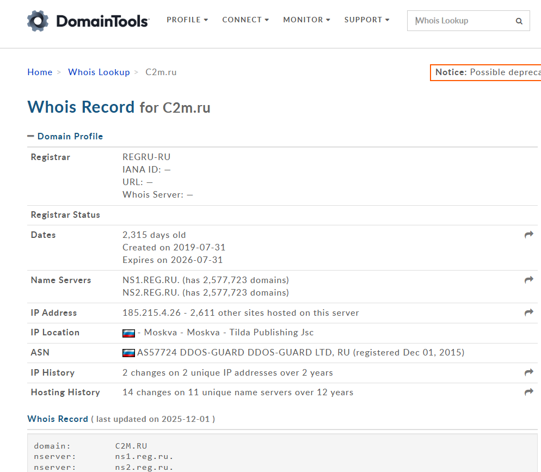Open the PROFILE dropdown menu
This screenshot has width=541, height=472.
(187, 20)
